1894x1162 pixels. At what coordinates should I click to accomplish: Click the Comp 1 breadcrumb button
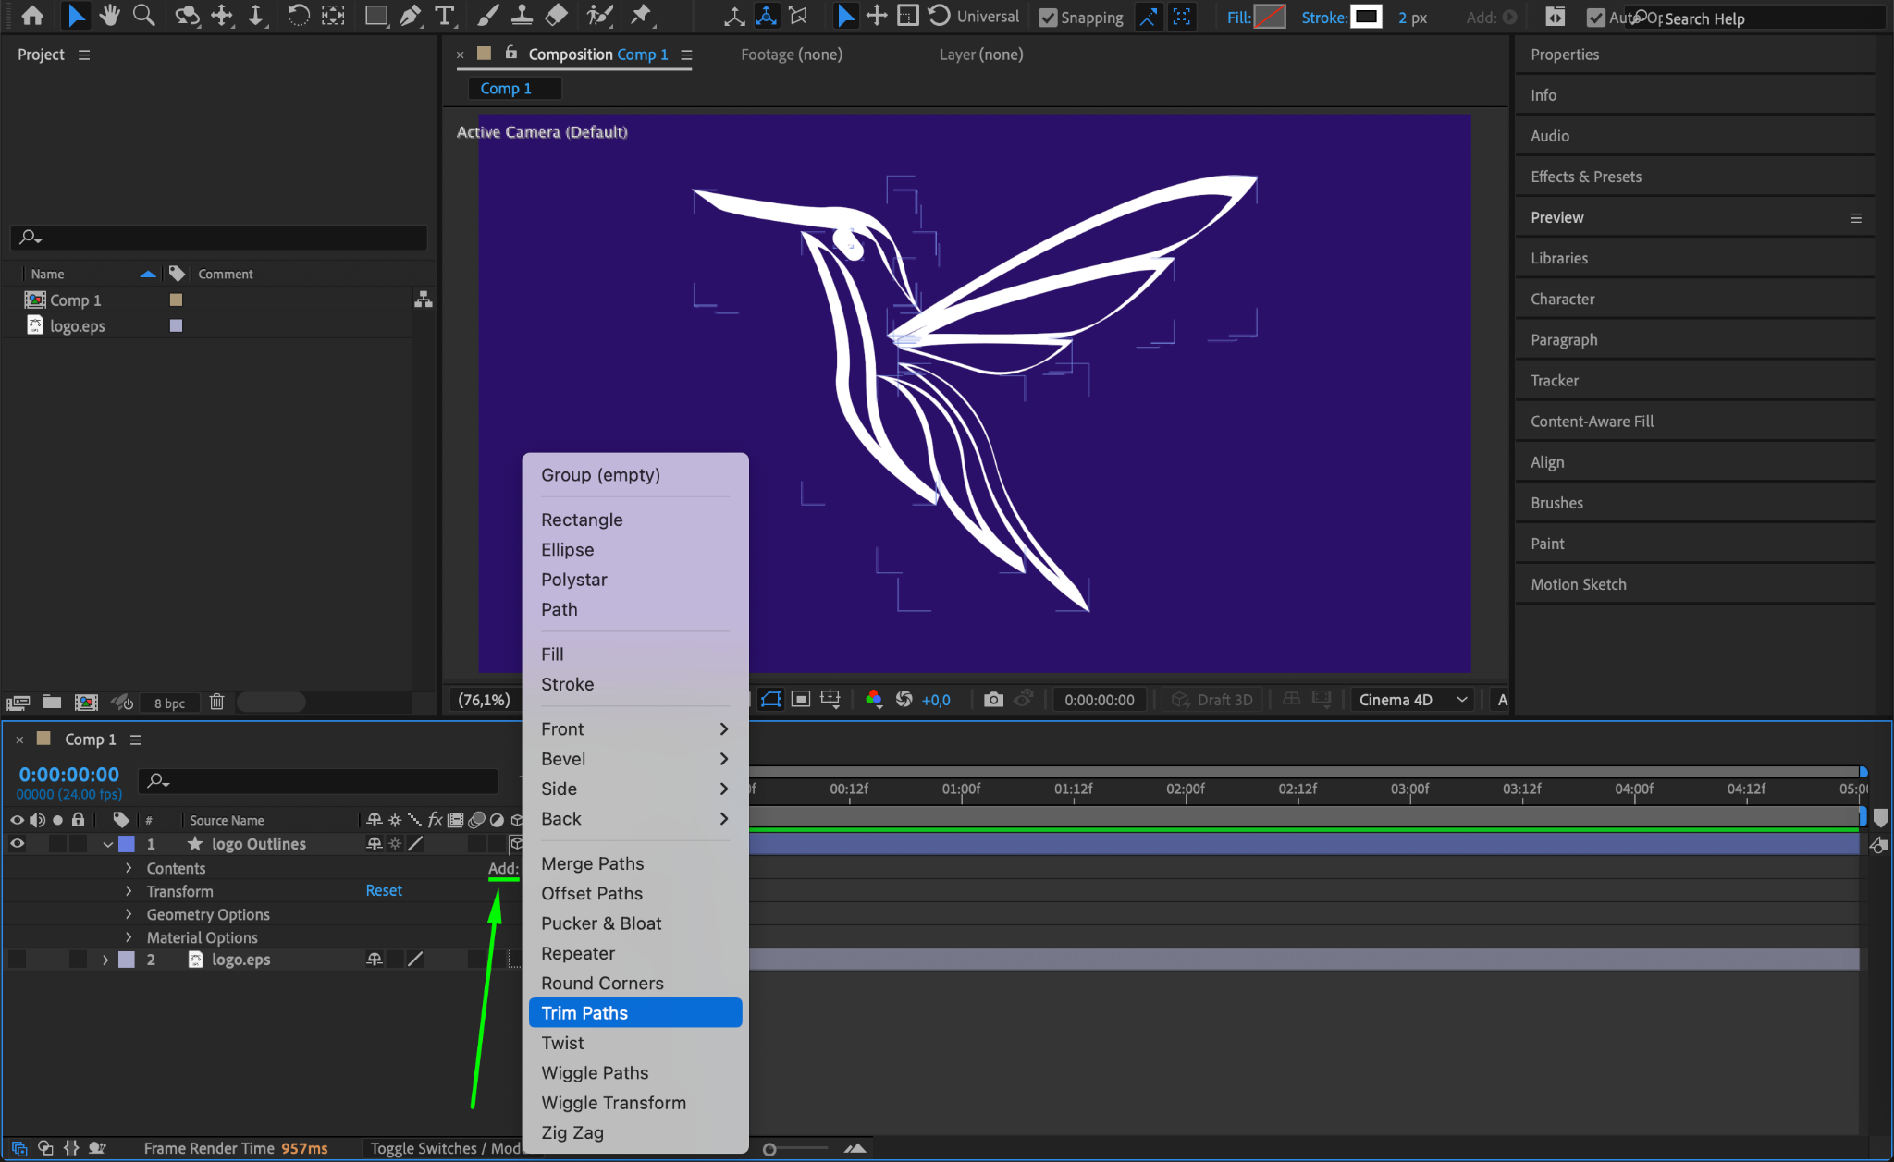point(515,88)
